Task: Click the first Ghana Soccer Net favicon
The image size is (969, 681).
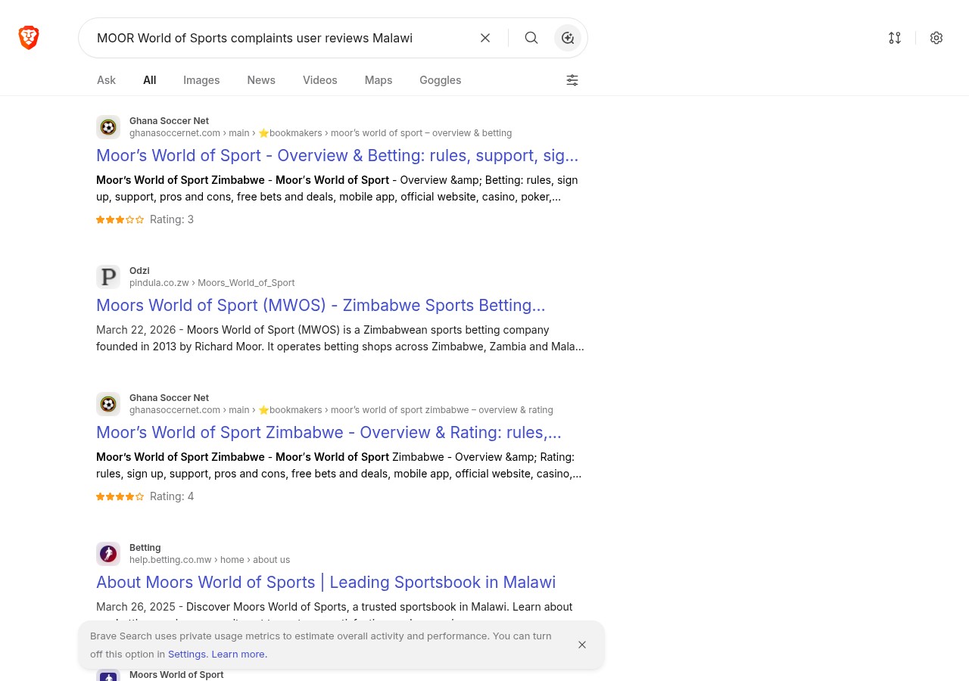Action: click(108, 127)
